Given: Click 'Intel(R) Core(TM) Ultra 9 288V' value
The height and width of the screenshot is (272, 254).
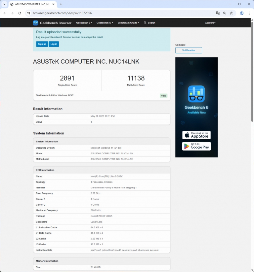Looking at the screenshot, I should [106, 176].
